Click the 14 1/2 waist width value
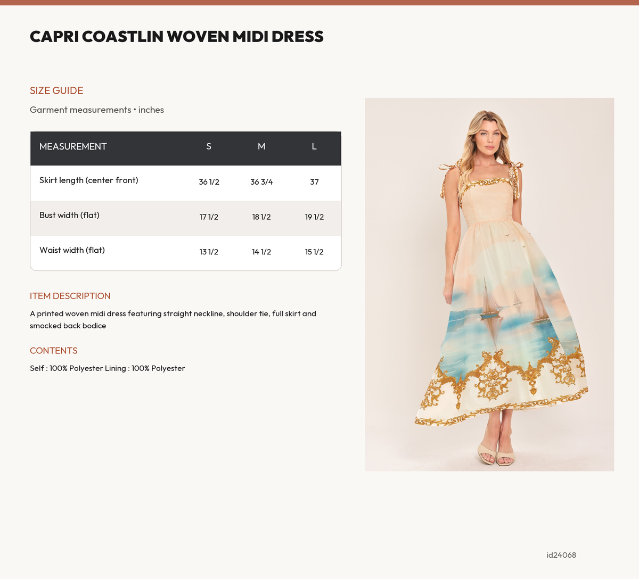The image size is (639, 579). 261,252
